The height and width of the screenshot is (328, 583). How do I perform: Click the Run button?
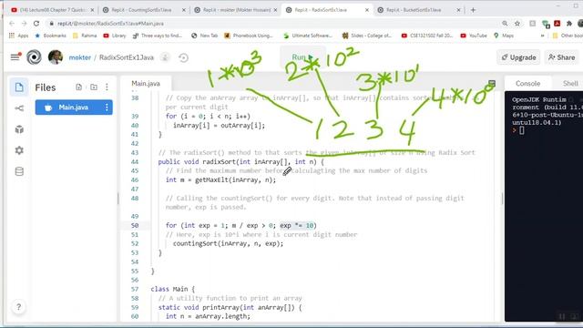pyautogui.click(x=302, y=57)
